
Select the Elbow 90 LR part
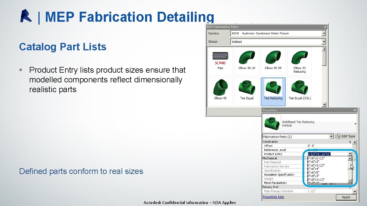247,61
